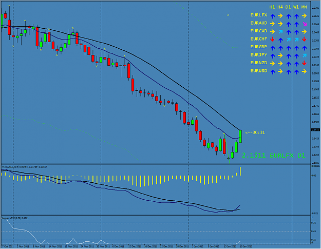Click the EURGBP pair label

pos(259,47)
